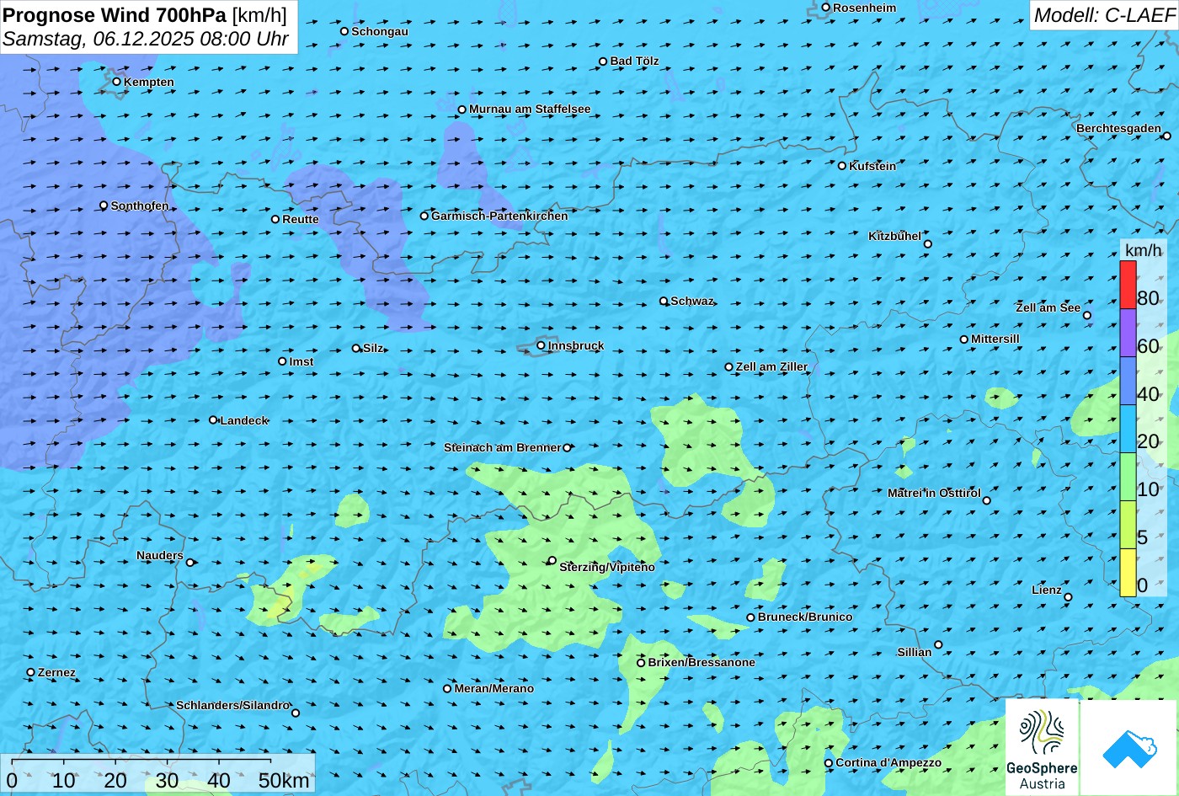The image size is (1179, 796).
Task: Click the 'Sillian' label
Action: click(x=915, y=652)
